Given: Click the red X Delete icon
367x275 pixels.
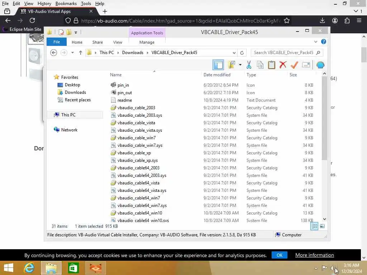Looking at the screenshot, I should coord(283,64).
